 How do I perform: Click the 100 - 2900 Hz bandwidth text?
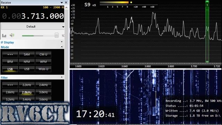click(x=53, y=7)
